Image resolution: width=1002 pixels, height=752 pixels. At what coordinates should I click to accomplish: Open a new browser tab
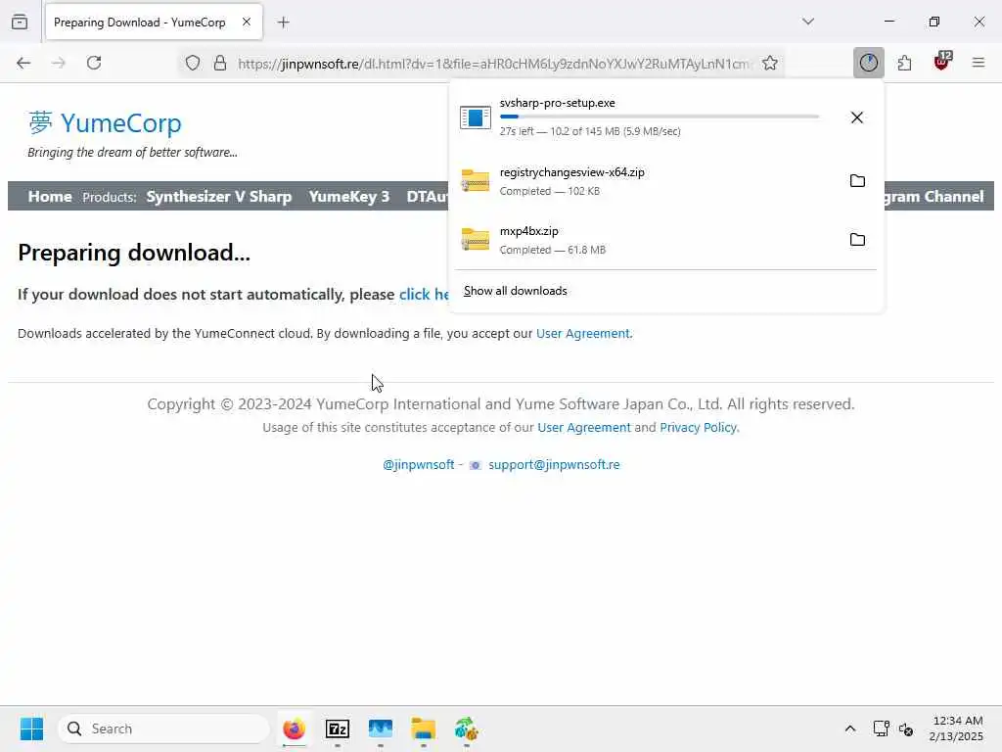click(x=283, y=23)
